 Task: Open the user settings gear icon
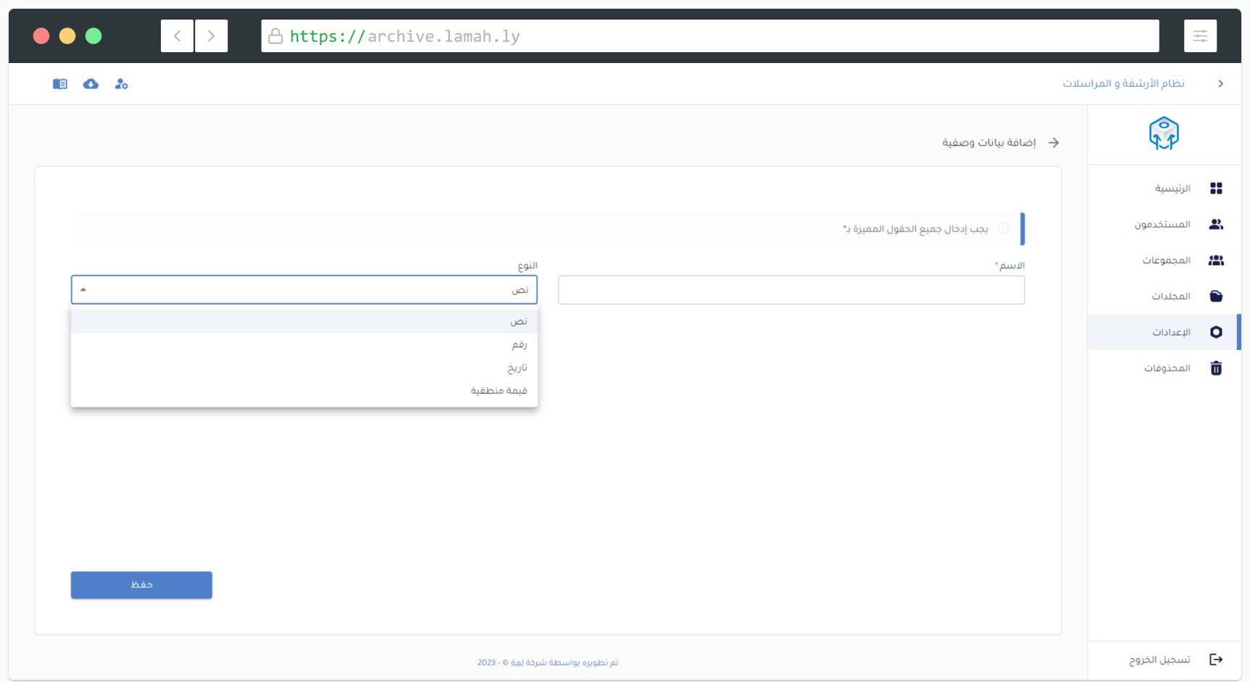(x=121, y=84)
